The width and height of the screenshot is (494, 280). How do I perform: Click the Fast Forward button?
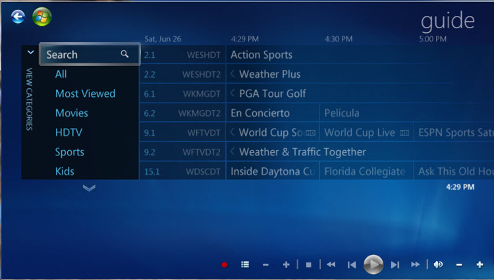(x=415, y=265)
